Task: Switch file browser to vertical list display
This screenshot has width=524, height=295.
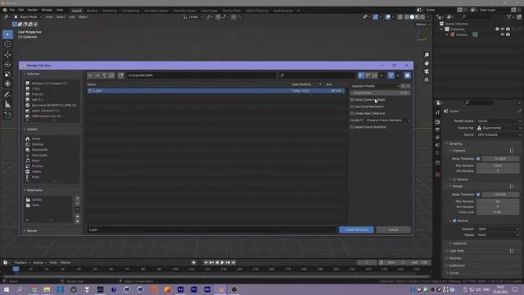Action: tap(361, 75)
